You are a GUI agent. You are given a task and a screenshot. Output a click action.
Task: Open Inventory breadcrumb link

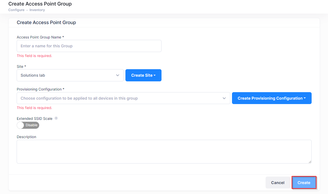click(x=37, y=10)
